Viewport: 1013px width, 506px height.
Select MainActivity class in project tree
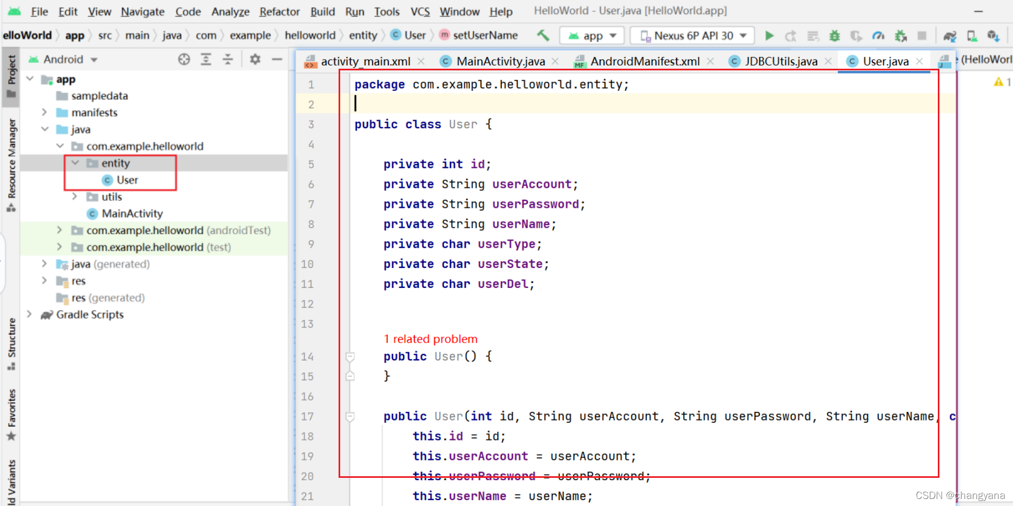132,214
